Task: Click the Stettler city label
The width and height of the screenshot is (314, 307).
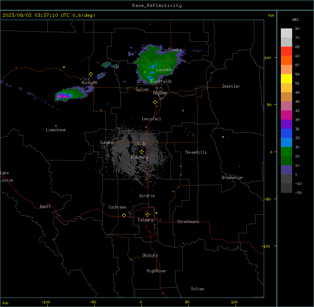Action: click(231, 86)
